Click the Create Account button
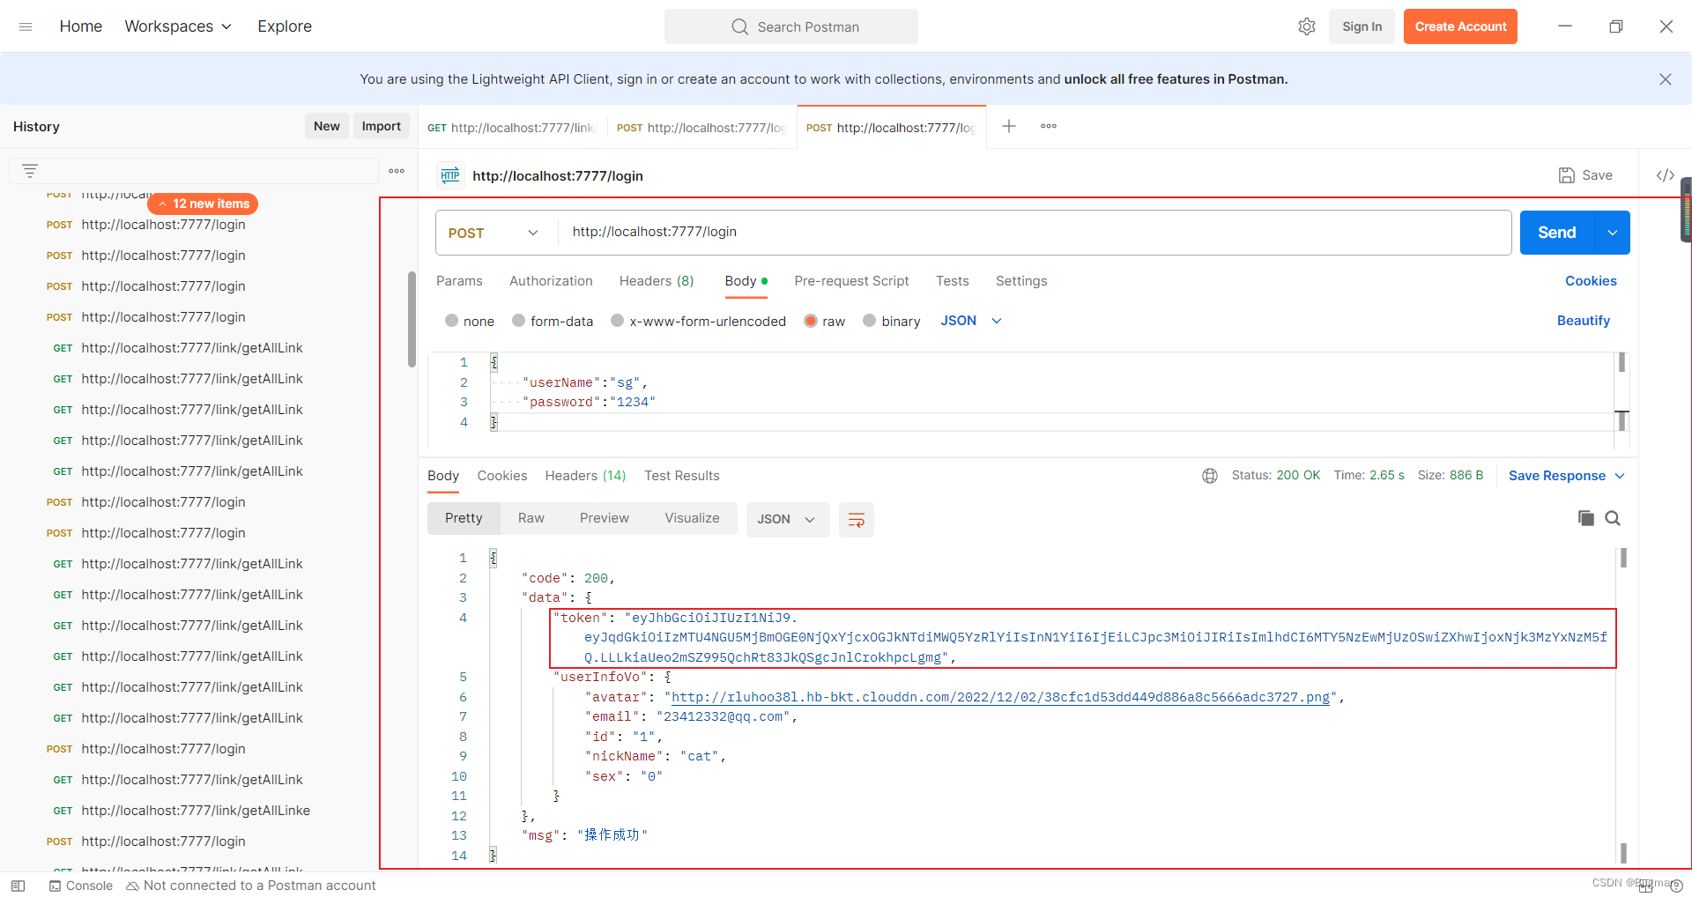 (x=1460, y=26)
